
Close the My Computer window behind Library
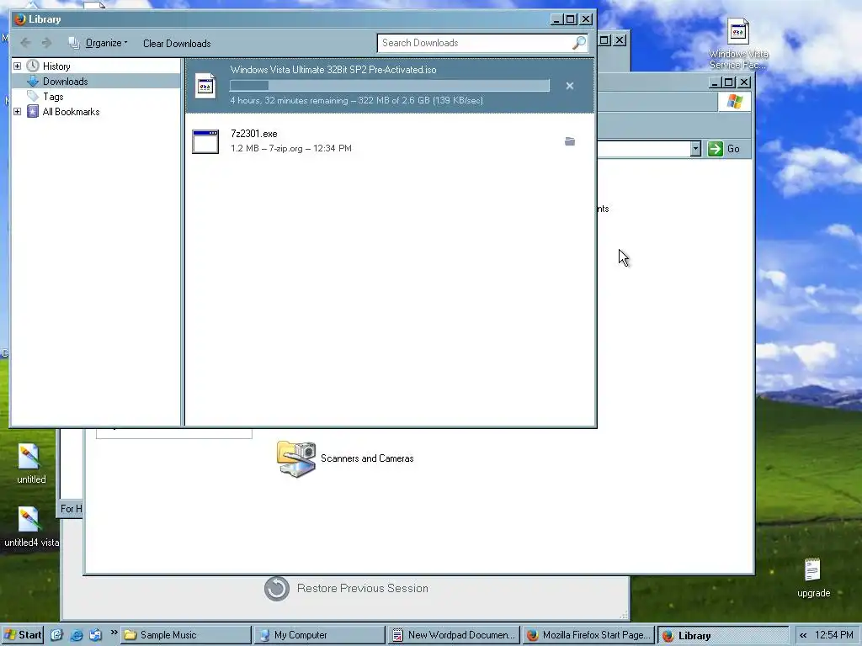click(744, 82)
